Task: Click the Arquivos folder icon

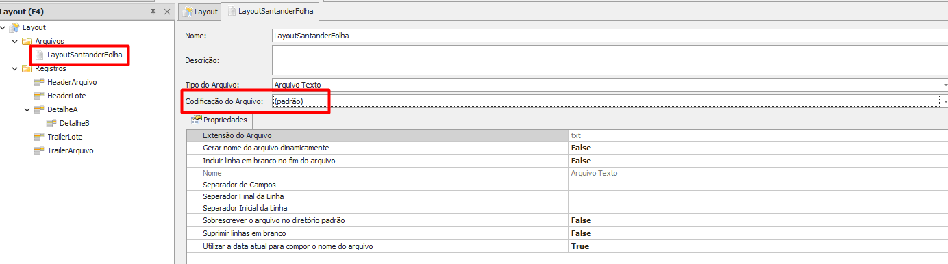Action: click(27, 41)
